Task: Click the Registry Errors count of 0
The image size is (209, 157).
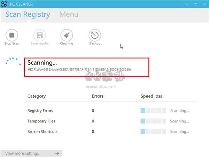Action: point(93,111)
